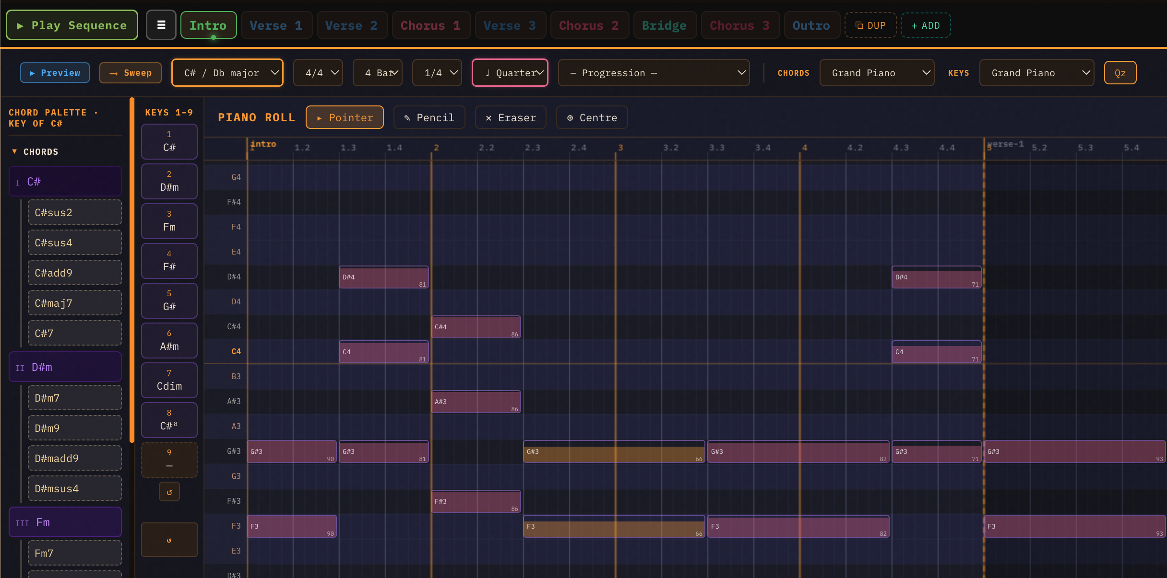The height and width of the screenshot is (578, 1167).
Task: Switch to the Verse 3 tab
Action: pos(510,25)
